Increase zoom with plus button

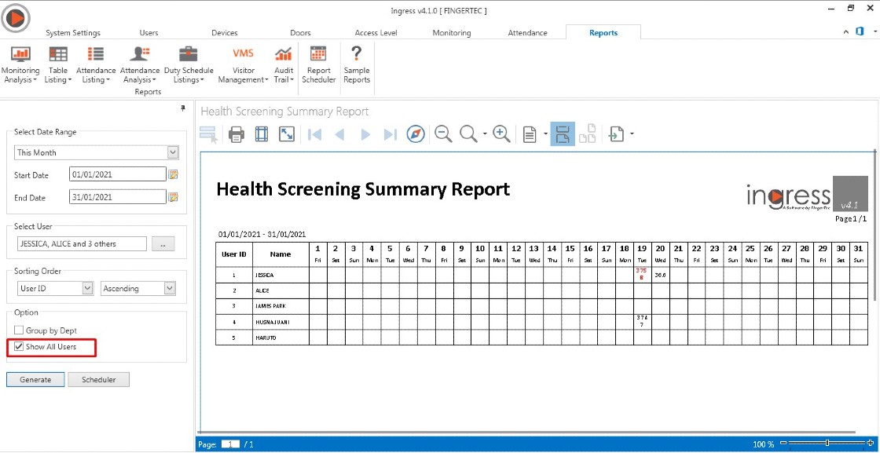click(870, 444)
